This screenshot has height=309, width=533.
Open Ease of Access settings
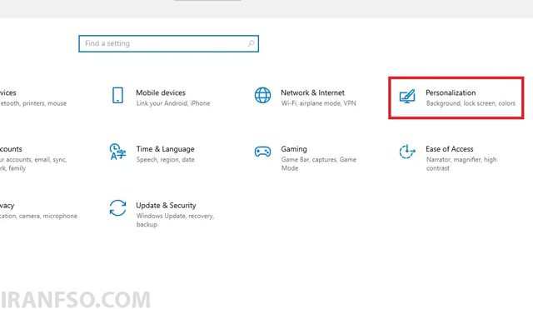pyautogui.click(x=450, y=149)
